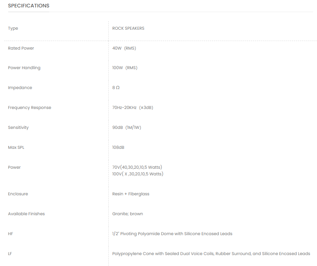Click the 100V( X ,30,20,10,5 Watts) line

click(x=138, y=174)
